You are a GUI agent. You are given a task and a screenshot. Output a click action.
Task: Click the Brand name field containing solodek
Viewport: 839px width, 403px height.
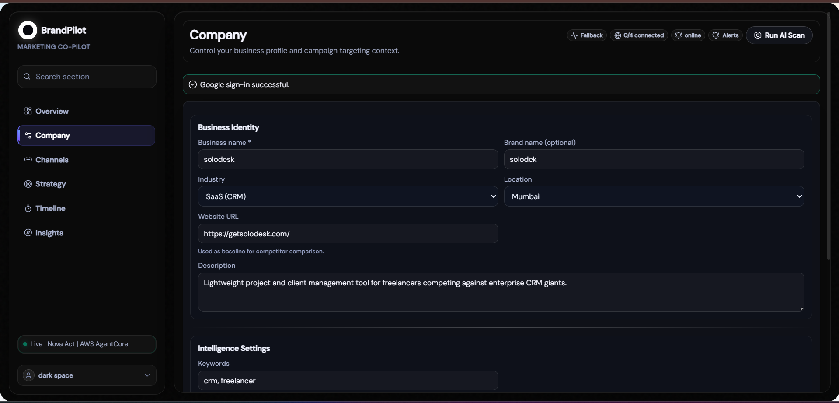(654, 159)
